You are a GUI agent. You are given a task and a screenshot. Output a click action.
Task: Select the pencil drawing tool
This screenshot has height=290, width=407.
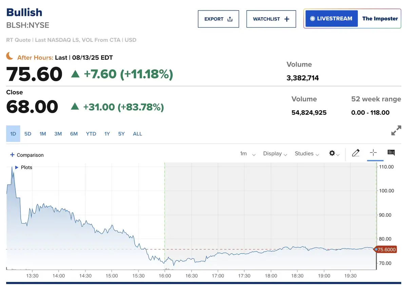coord(355,153)
